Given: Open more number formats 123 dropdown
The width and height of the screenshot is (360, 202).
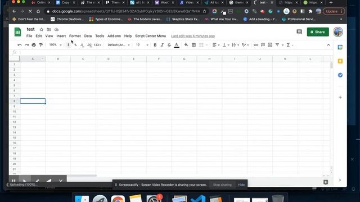Looking at the screenshot, I should [97, 45].
